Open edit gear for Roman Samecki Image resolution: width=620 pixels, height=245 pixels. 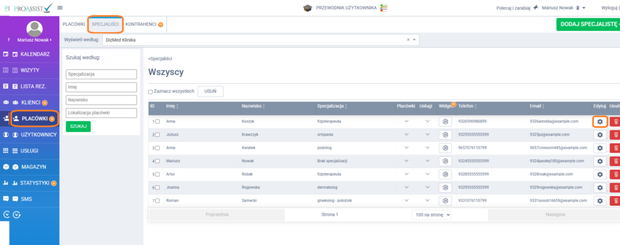[x=600, y=200]
